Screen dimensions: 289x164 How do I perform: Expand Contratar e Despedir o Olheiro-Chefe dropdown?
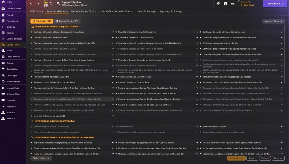(113, 37)
